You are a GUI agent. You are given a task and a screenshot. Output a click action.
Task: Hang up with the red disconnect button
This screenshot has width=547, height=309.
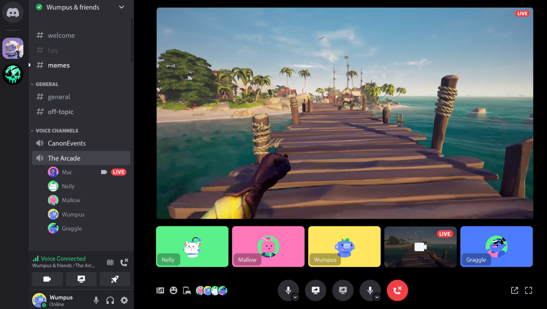tap(397, 290)
